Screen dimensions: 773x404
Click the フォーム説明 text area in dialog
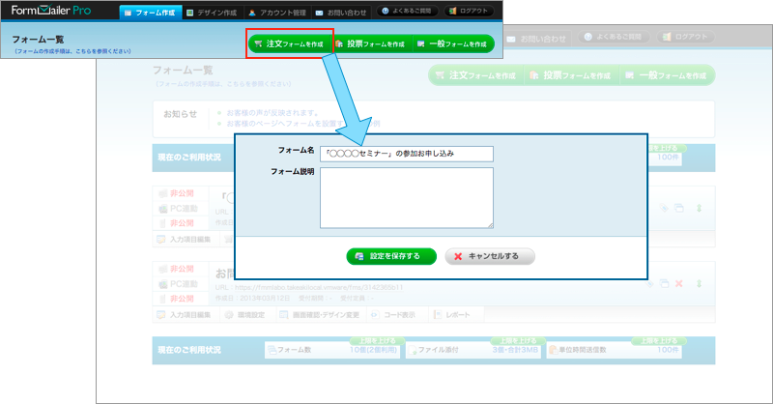[x=406, y=198]
